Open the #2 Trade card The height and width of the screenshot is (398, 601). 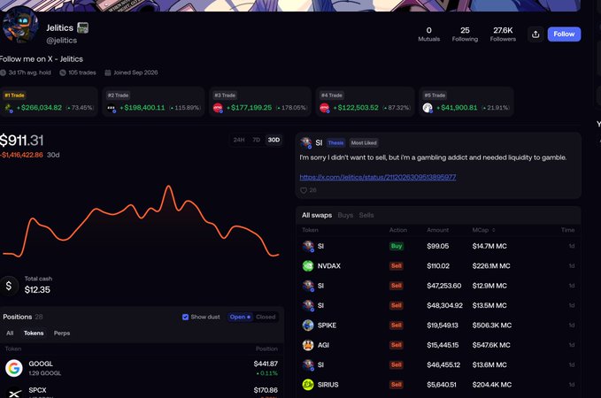point(153,102)
